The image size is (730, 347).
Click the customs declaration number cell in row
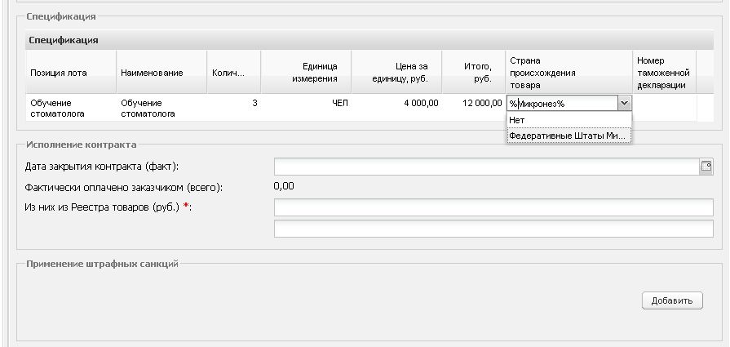(x=665, y=108)
